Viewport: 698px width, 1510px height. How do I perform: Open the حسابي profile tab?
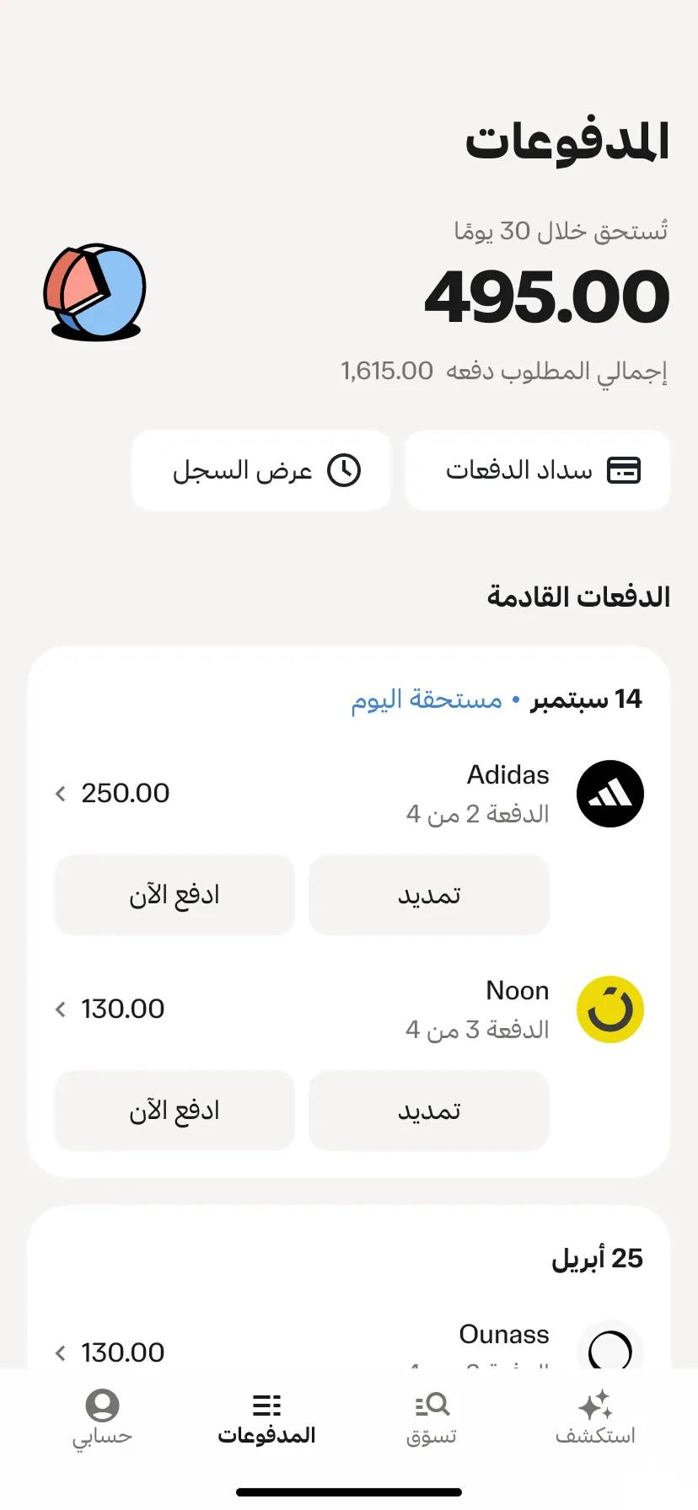(102, 1419)
